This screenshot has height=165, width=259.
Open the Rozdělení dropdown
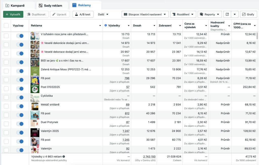click(183, 14)
